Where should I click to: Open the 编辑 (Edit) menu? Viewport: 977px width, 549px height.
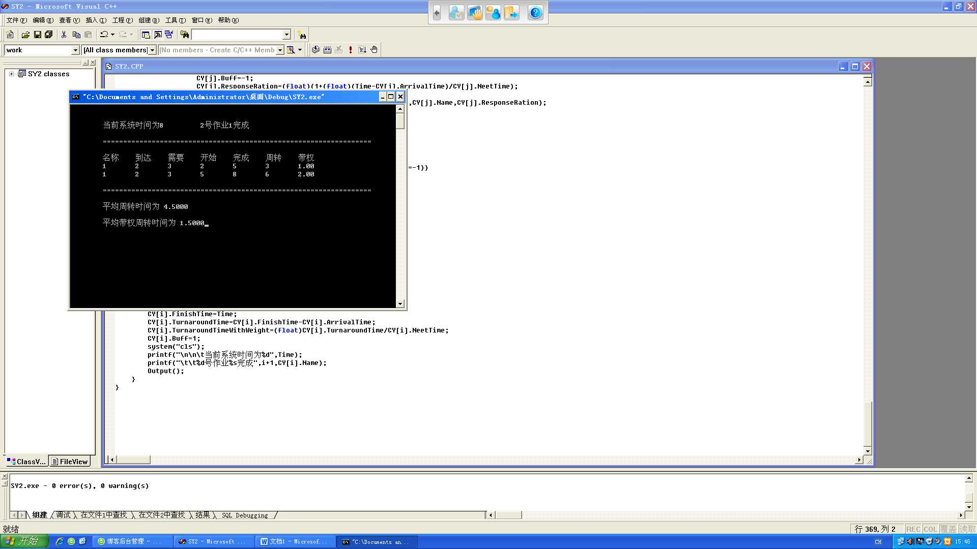(43, 20)
